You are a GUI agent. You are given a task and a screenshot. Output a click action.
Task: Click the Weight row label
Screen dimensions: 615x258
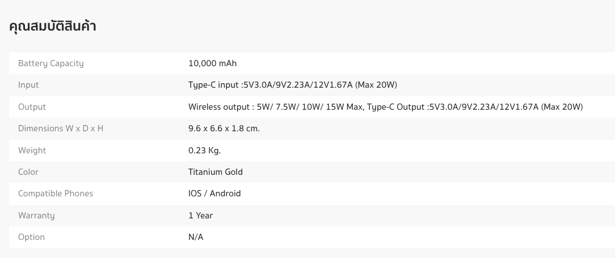click(32, 150)
